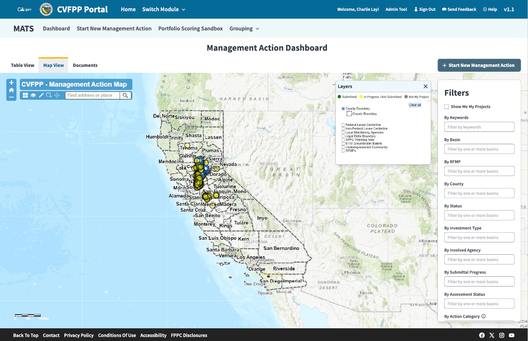
Task: Activate the select-by-rectangle map tool
Action: click(49, 95)
